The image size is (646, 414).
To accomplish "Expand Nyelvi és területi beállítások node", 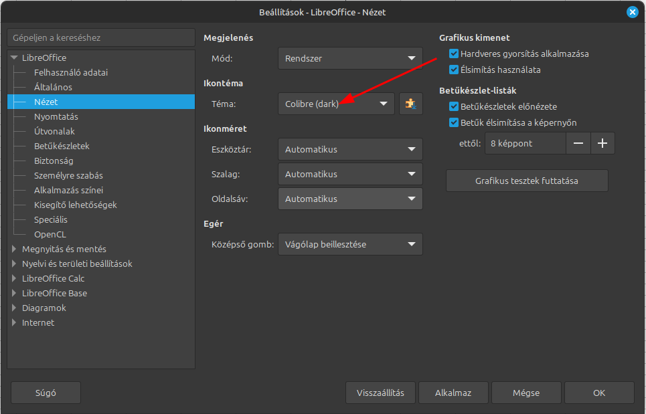I will [14, 264].
